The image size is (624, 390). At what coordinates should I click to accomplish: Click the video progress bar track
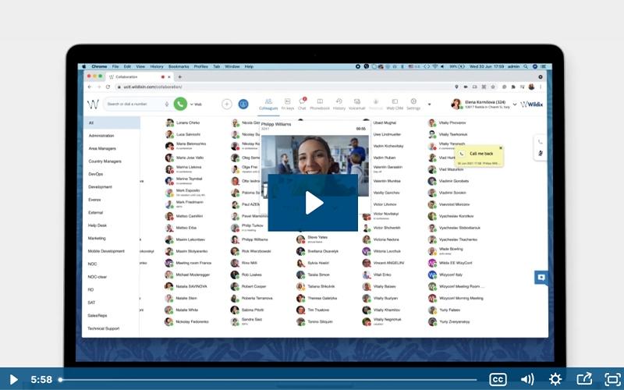tap(268, 380)
